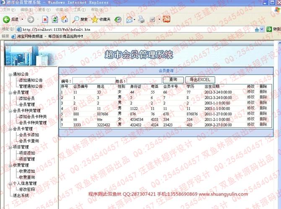Open the 查看 menu

click(x=44, y=10)
